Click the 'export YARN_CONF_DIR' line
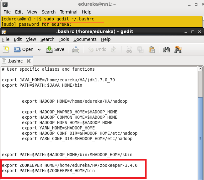 (77, 139)
